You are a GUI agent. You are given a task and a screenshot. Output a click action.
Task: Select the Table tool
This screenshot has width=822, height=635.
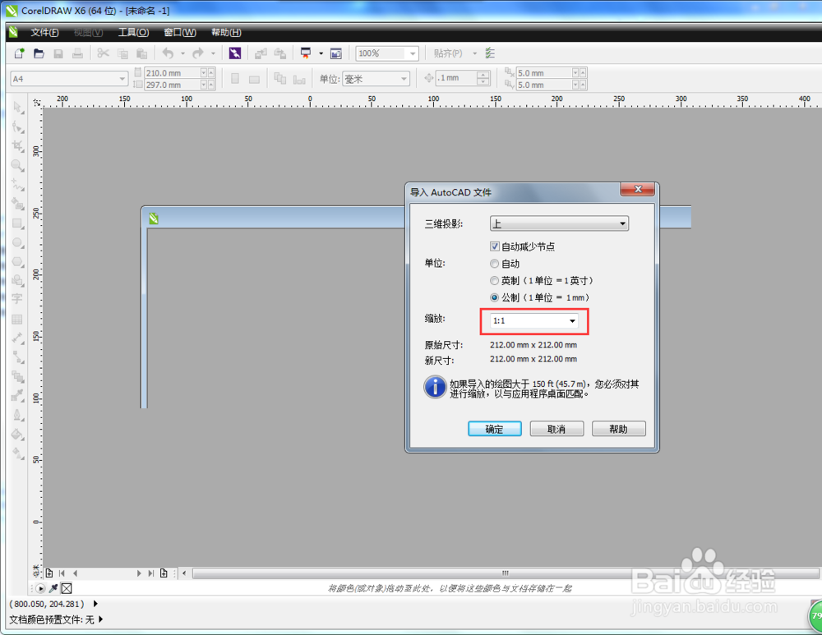click(17, 319)
